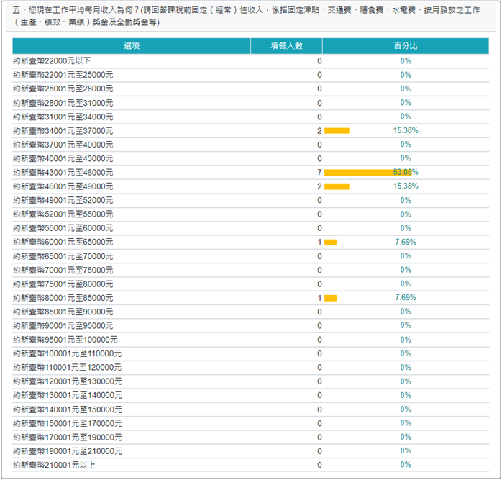Click respondent count 7 in the table
The height and width of the screenshot is (480, 502).
click(319, 173)
